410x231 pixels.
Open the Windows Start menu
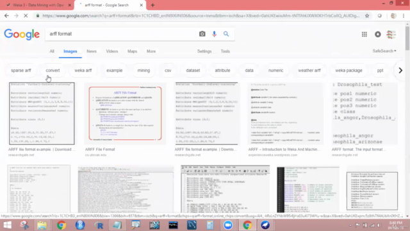7,225
